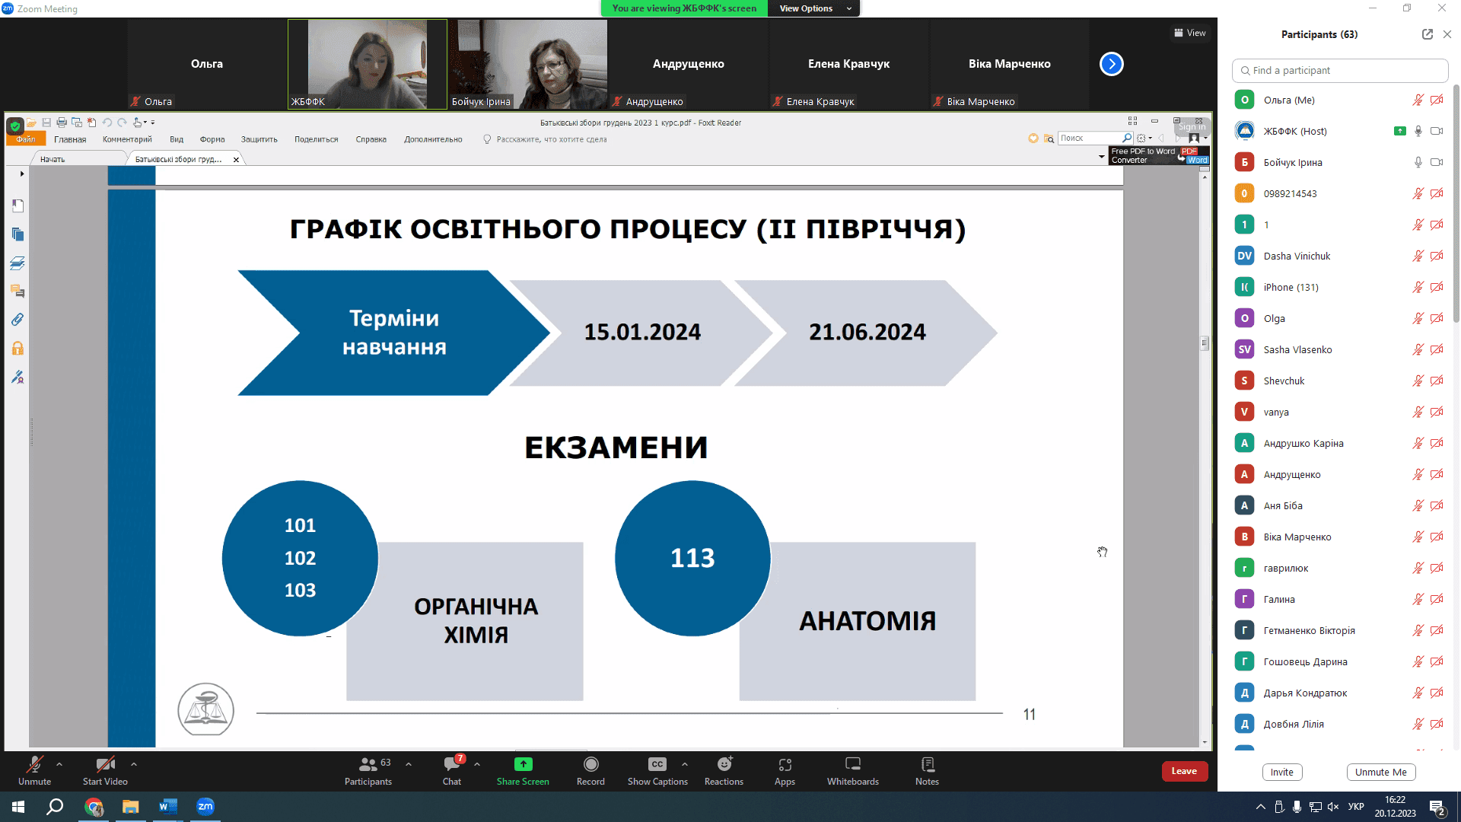Open the Comments panel in Foxit sidebar
Image resolution: width=1461 pixels, height=822 pixels.
pos(18,292)
